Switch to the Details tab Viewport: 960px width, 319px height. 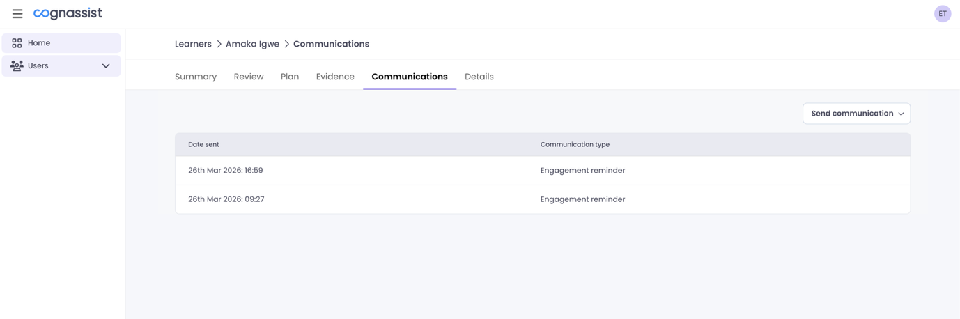click(479, 77)
